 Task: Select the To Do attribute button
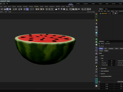tap(101, 51)
